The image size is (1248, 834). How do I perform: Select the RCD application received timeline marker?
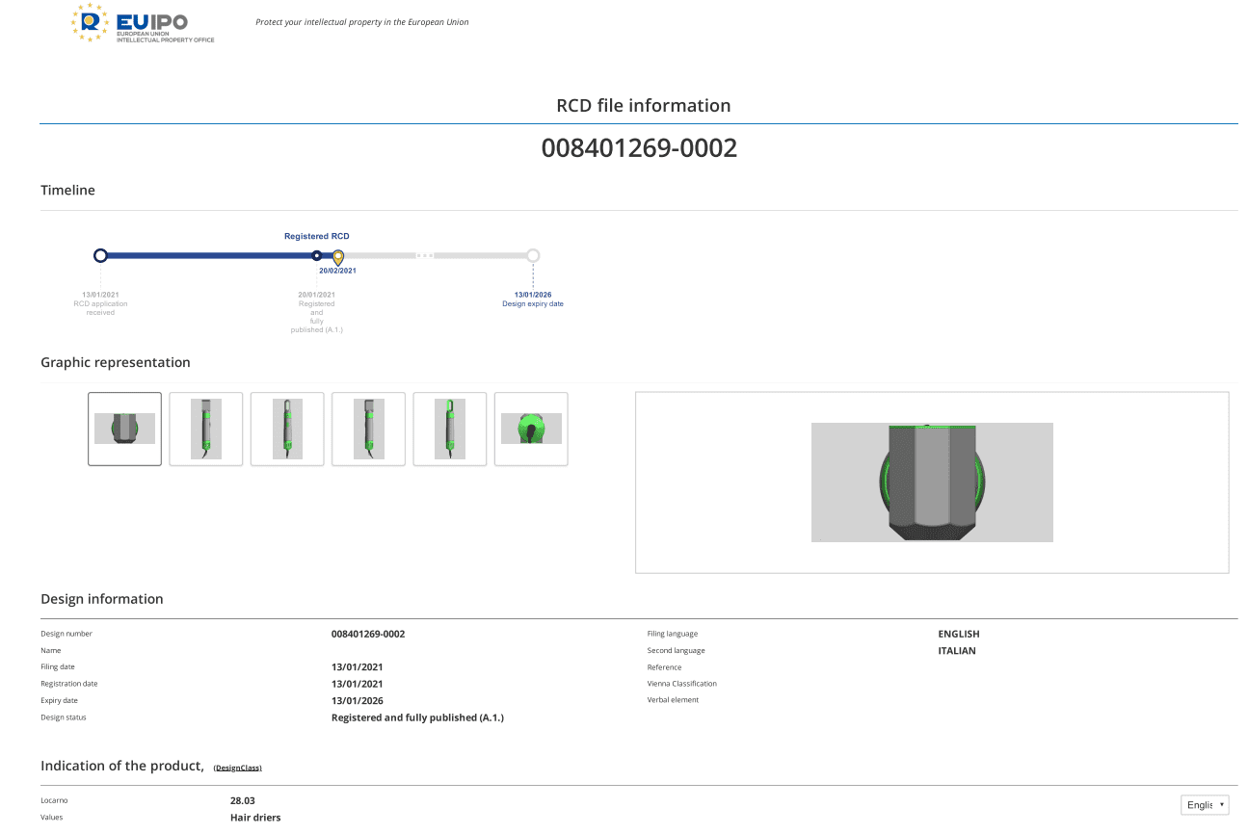click(100, 255)
